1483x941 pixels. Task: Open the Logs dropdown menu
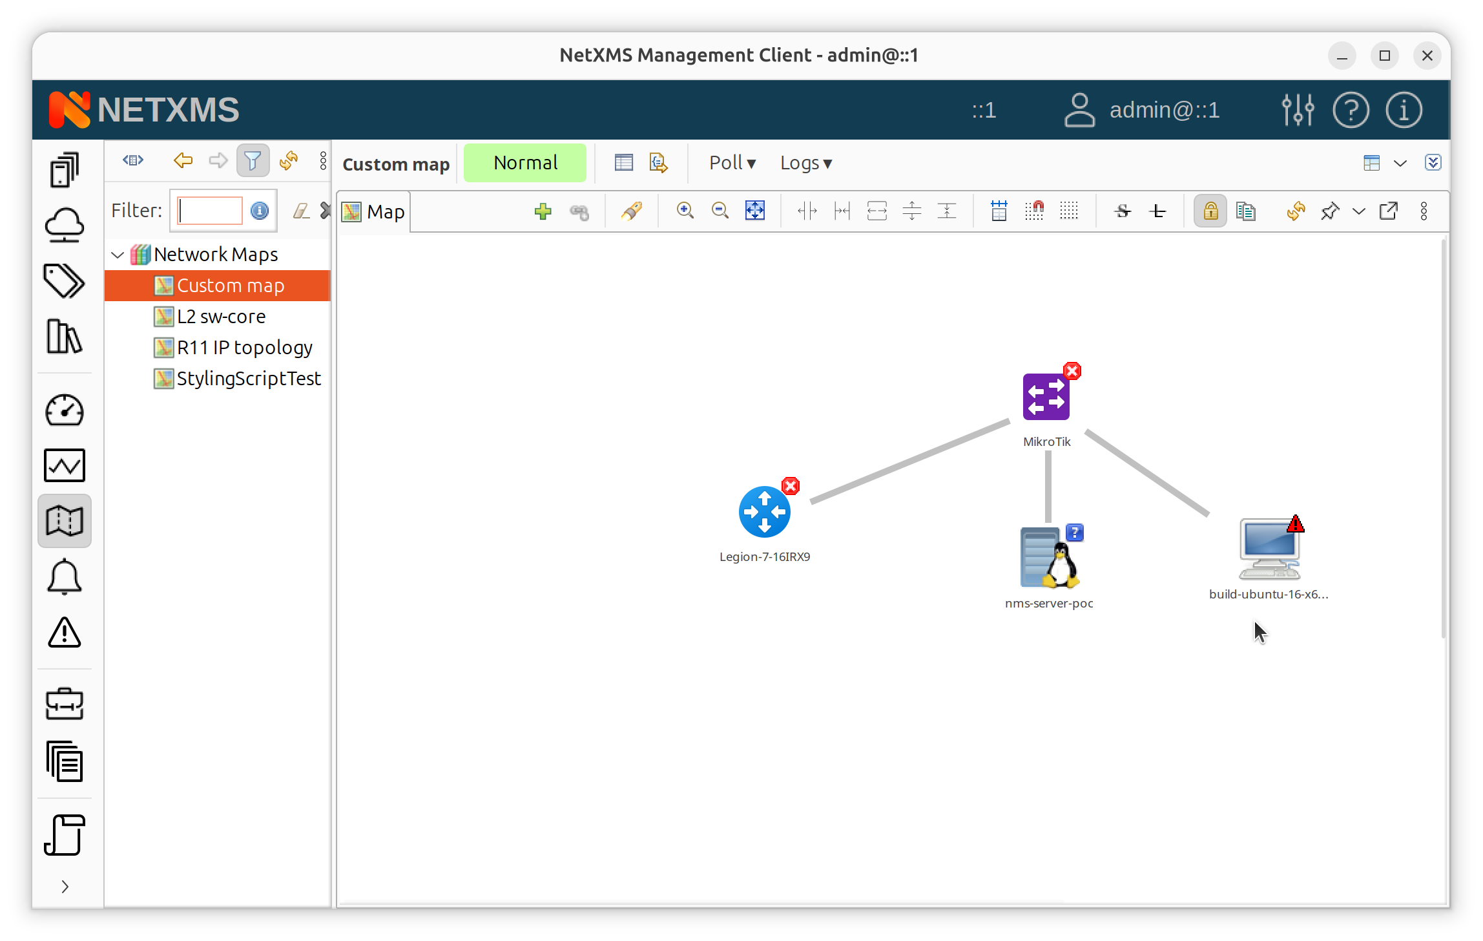[x=805, y=163]
